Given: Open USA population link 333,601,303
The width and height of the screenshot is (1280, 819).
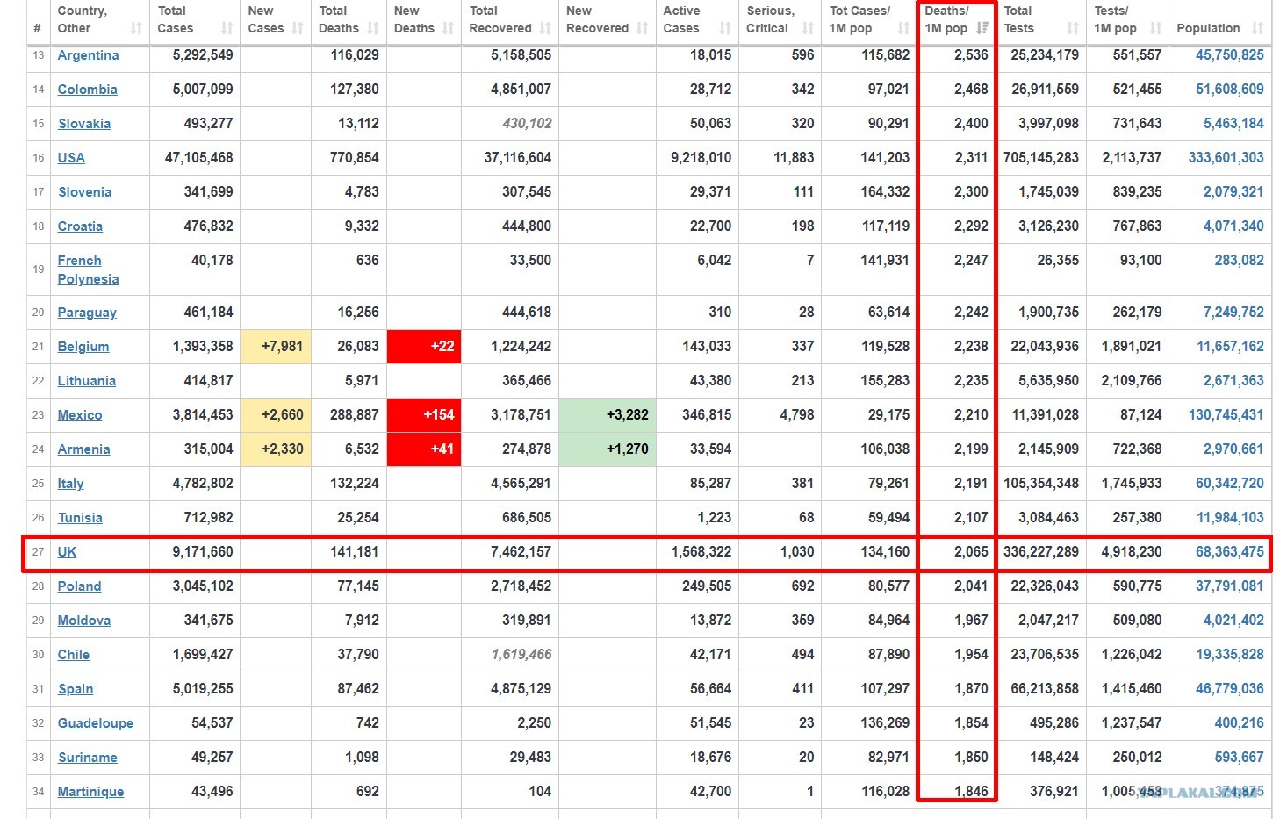Looking at the screenshot, I should (x=1226, y=158).
